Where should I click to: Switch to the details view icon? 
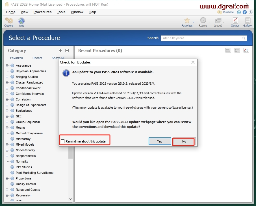point(237,50)
